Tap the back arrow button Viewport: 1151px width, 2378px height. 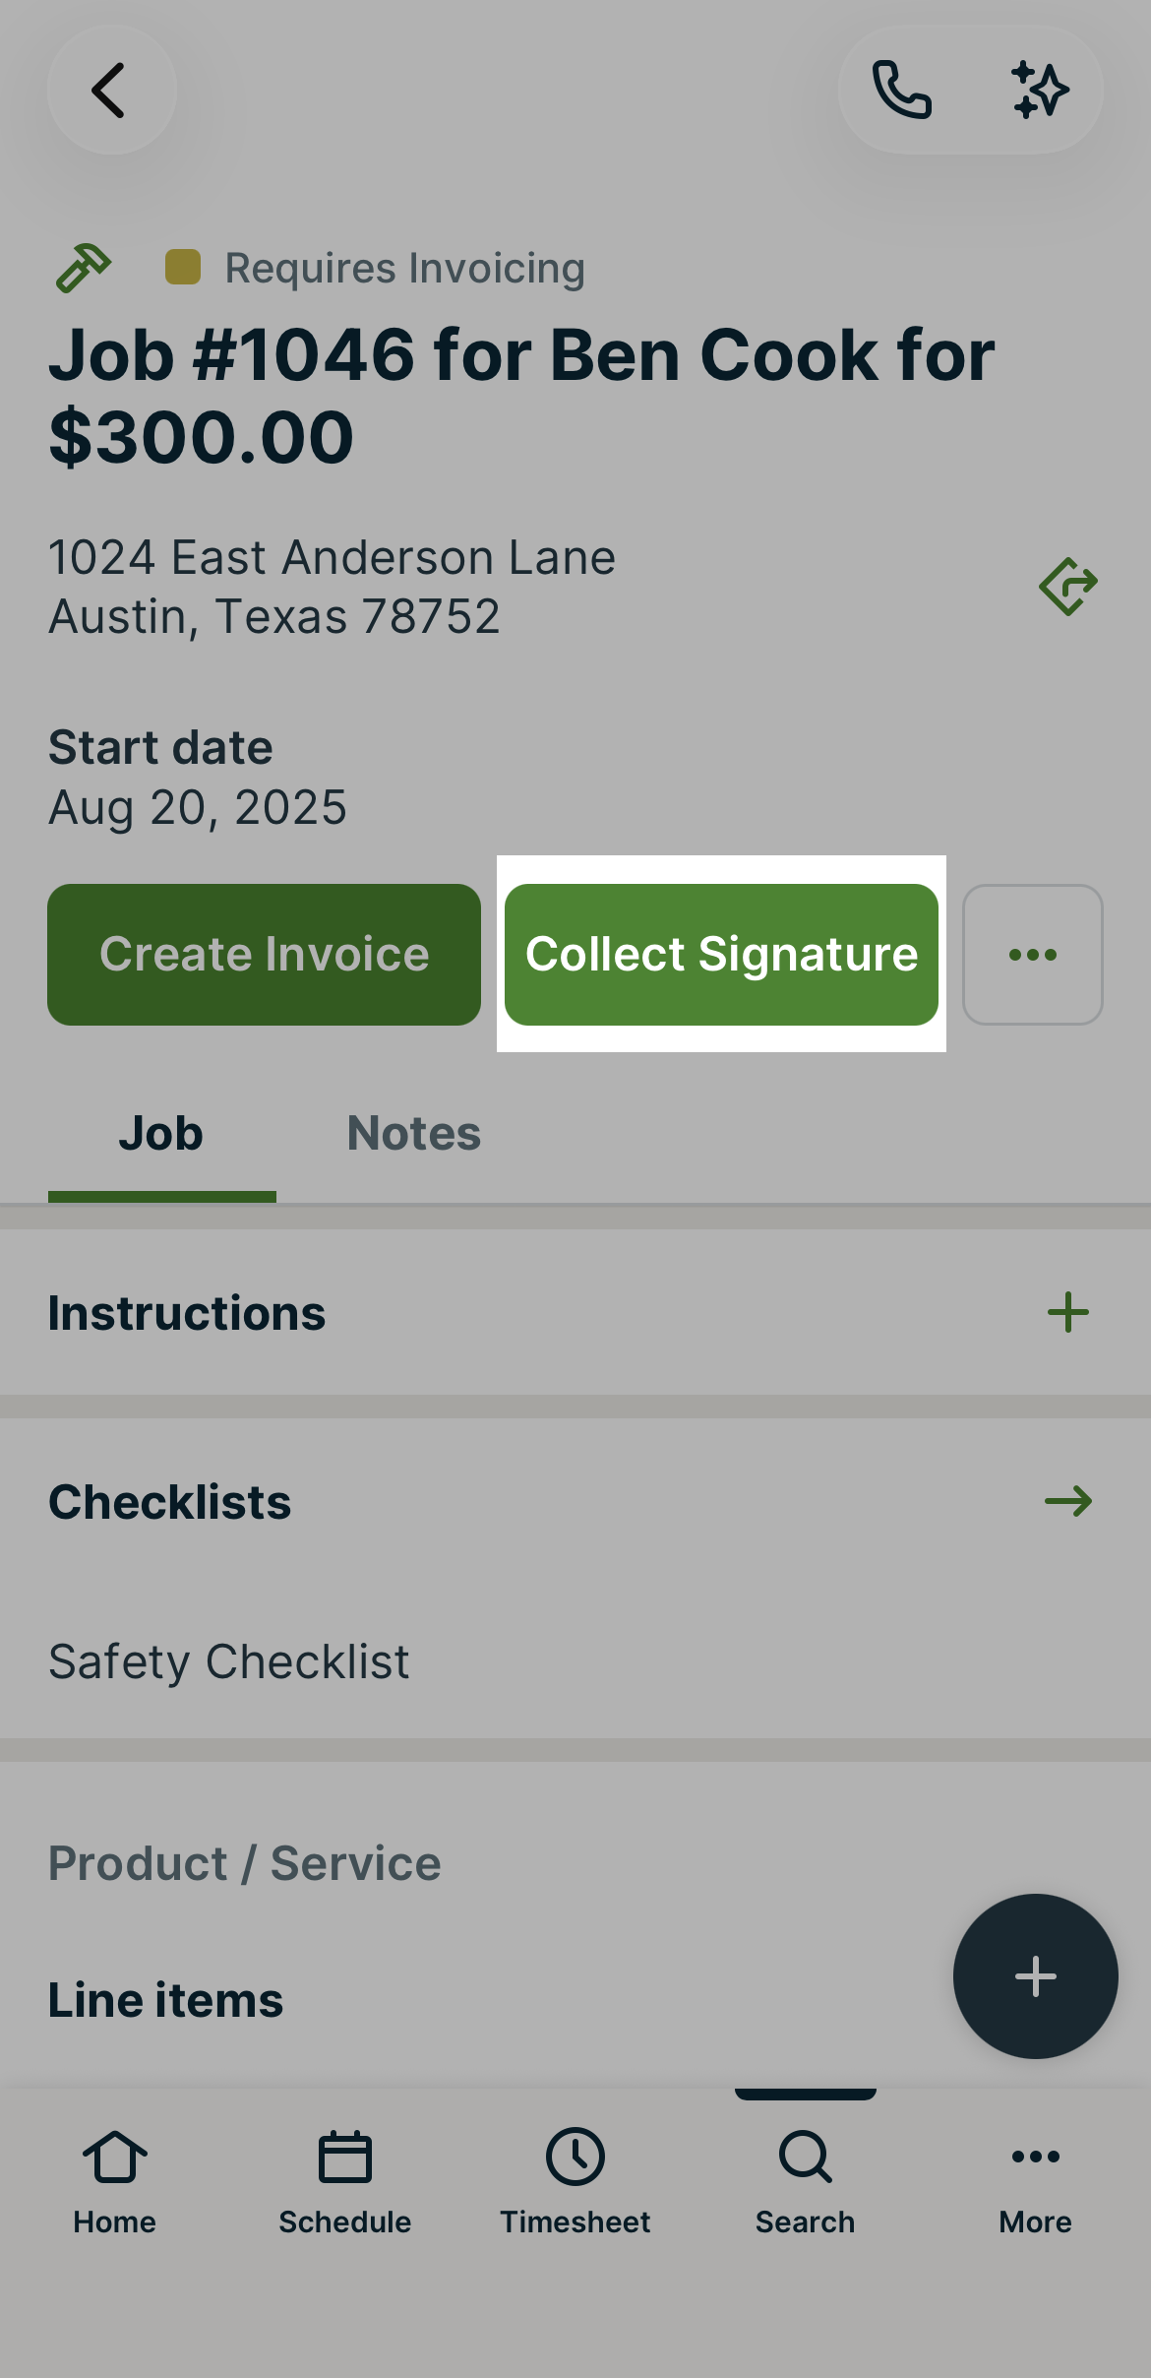click(x=111, y=91)
